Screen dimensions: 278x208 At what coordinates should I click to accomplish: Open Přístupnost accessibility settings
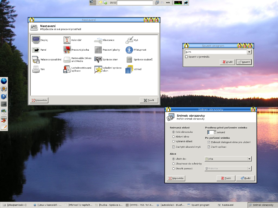(x=129, y=50)
